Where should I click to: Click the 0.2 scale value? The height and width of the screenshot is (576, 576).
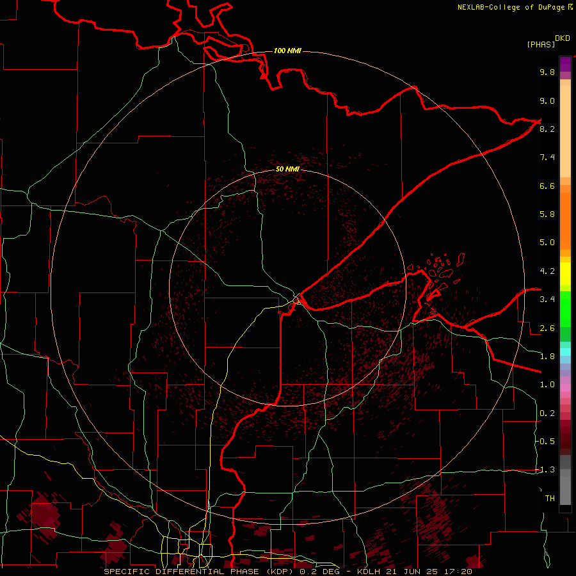[547, 413]
